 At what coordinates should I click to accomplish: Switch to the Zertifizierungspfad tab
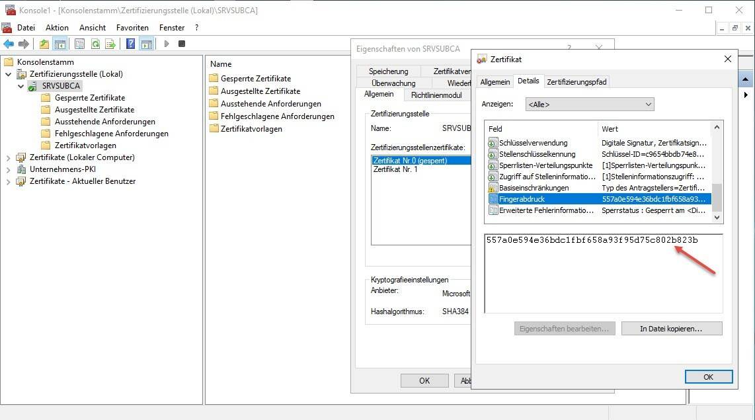[x=576, y=82]
